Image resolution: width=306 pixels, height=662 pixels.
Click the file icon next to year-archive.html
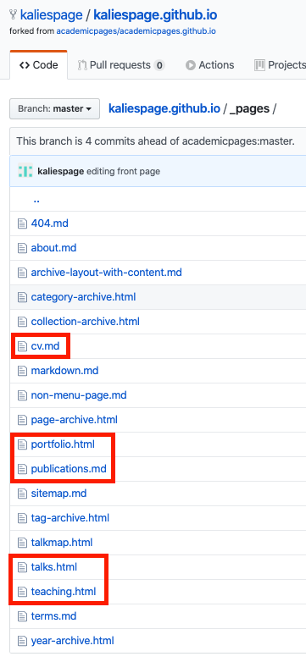pos(22,641)
